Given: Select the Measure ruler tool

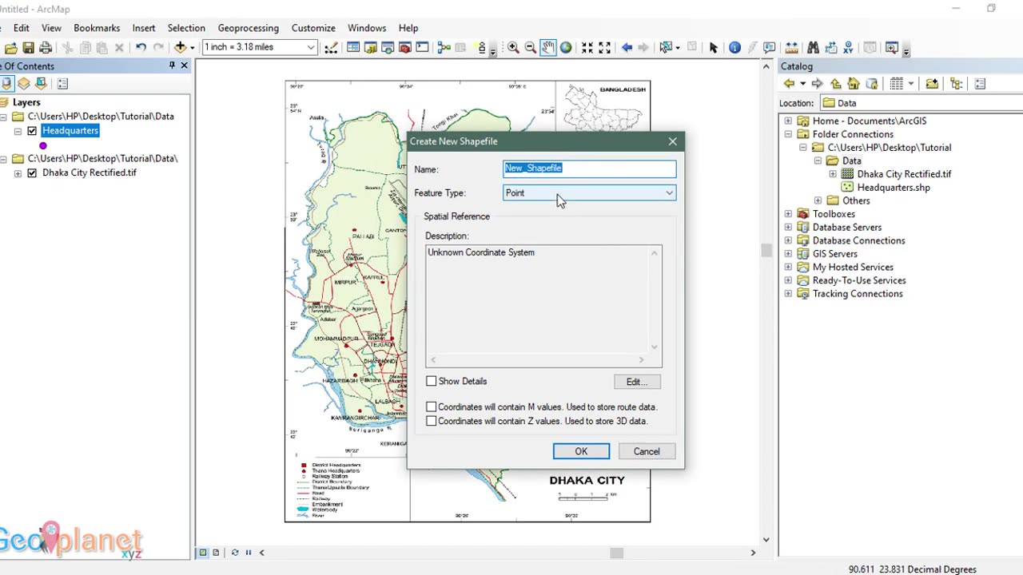Looking at the screenshot, I should click(791, 48).
